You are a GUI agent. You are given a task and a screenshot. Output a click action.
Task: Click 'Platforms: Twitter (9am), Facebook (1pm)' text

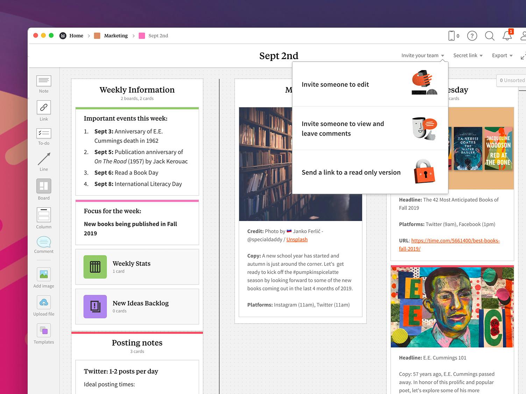tap(447, 224)
